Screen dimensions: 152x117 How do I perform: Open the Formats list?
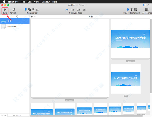(13, 10)
